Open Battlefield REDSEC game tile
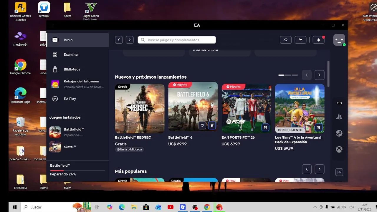377x212 pixels. 140,108
